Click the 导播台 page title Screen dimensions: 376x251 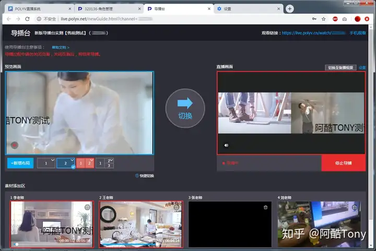pos(20,33)
